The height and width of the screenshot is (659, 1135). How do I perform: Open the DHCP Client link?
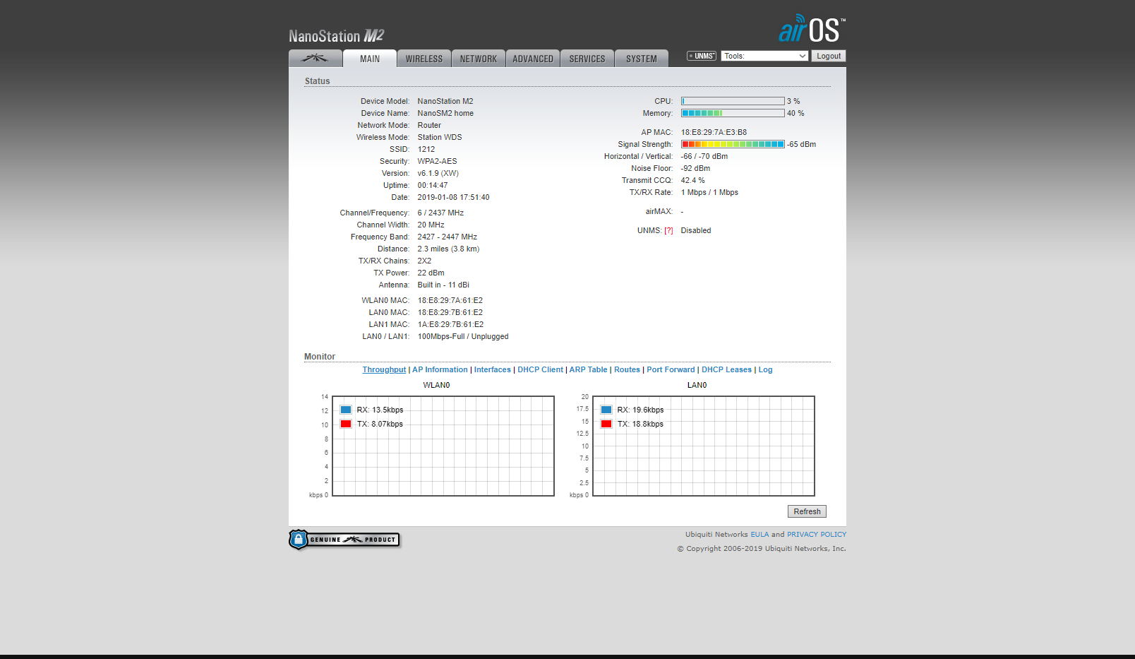541,369
